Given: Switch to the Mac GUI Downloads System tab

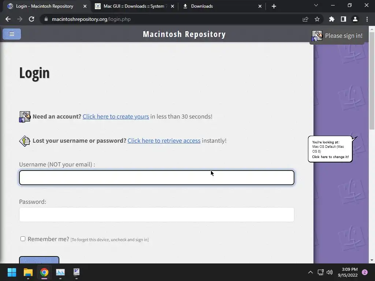Looking at the screenshot, I should click(x=134, y=6).
